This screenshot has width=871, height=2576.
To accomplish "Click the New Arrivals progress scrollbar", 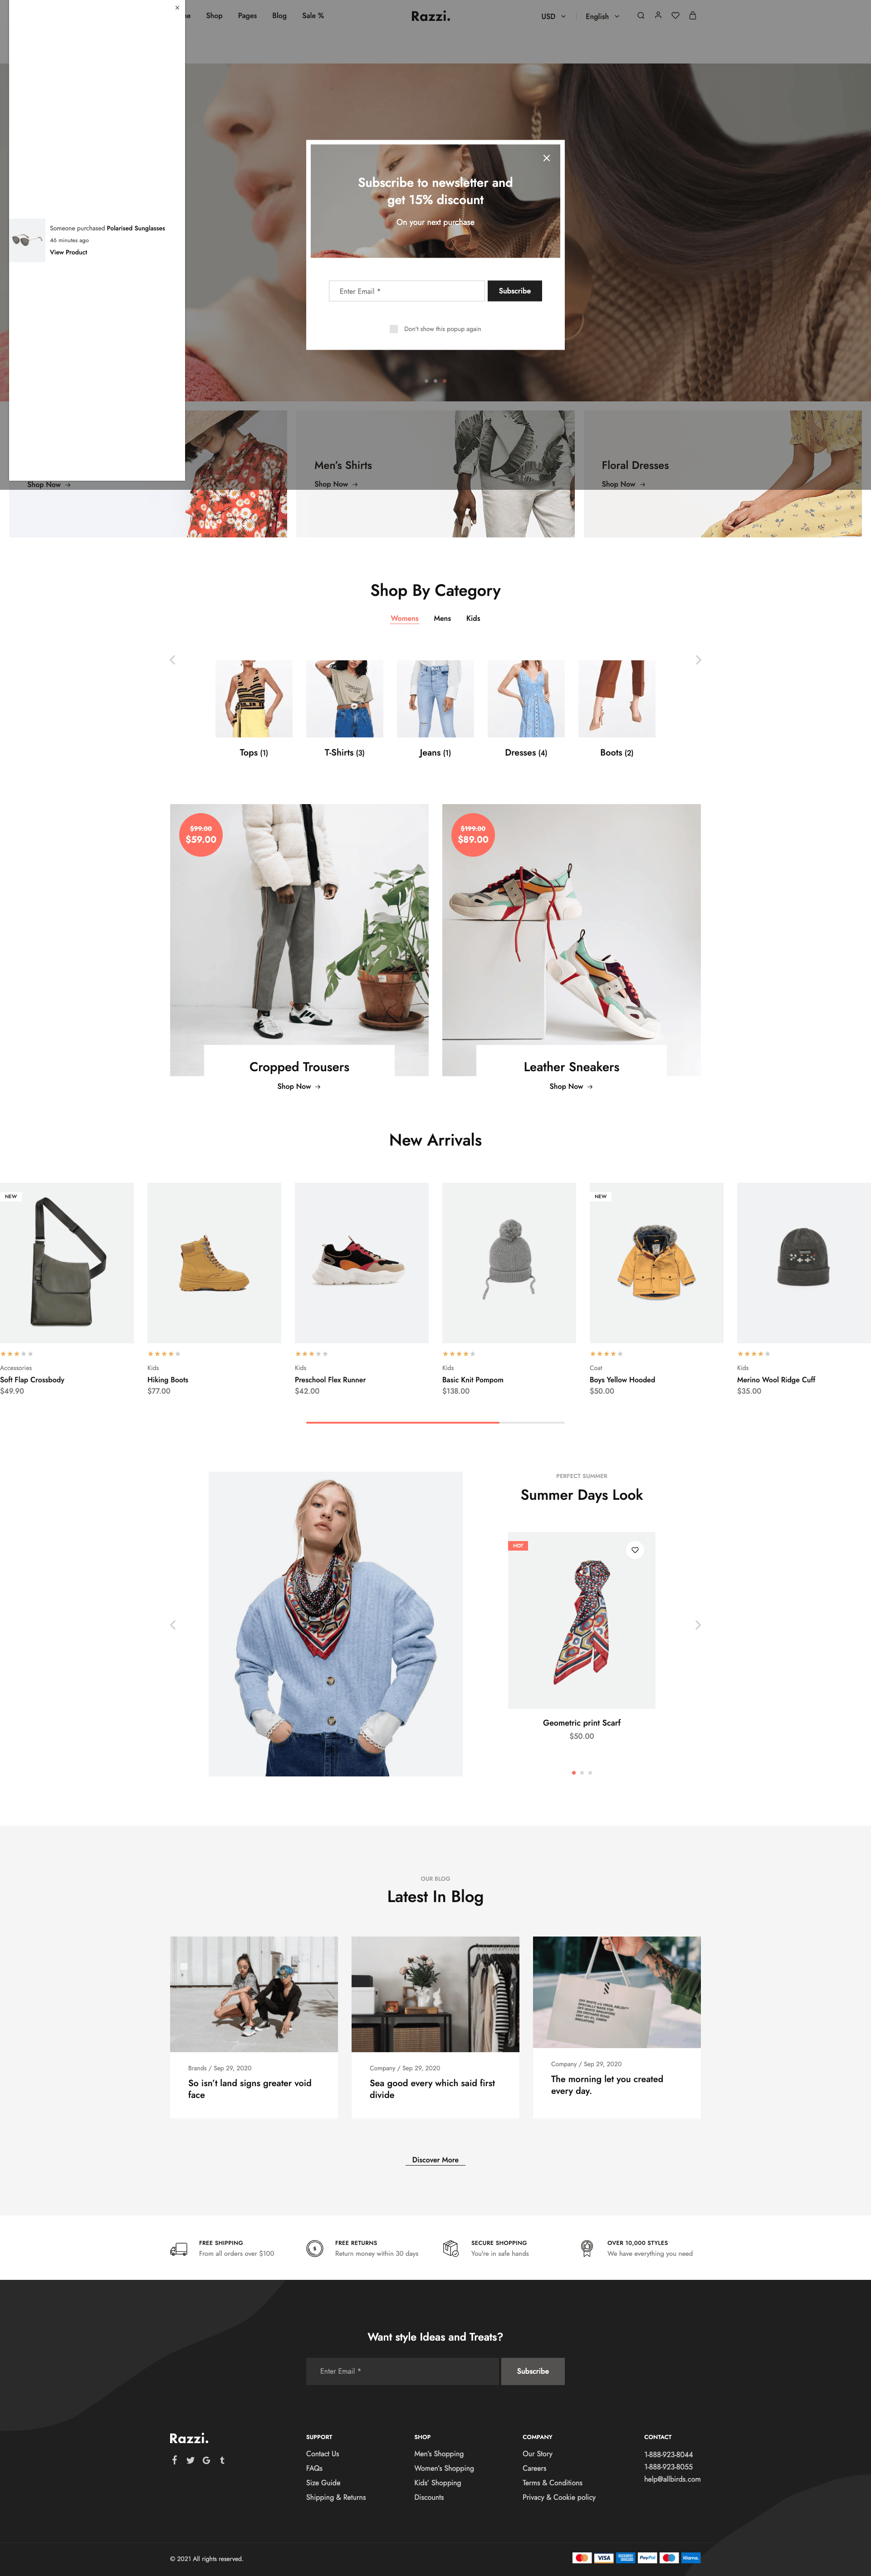I will tap(435, 1422).
